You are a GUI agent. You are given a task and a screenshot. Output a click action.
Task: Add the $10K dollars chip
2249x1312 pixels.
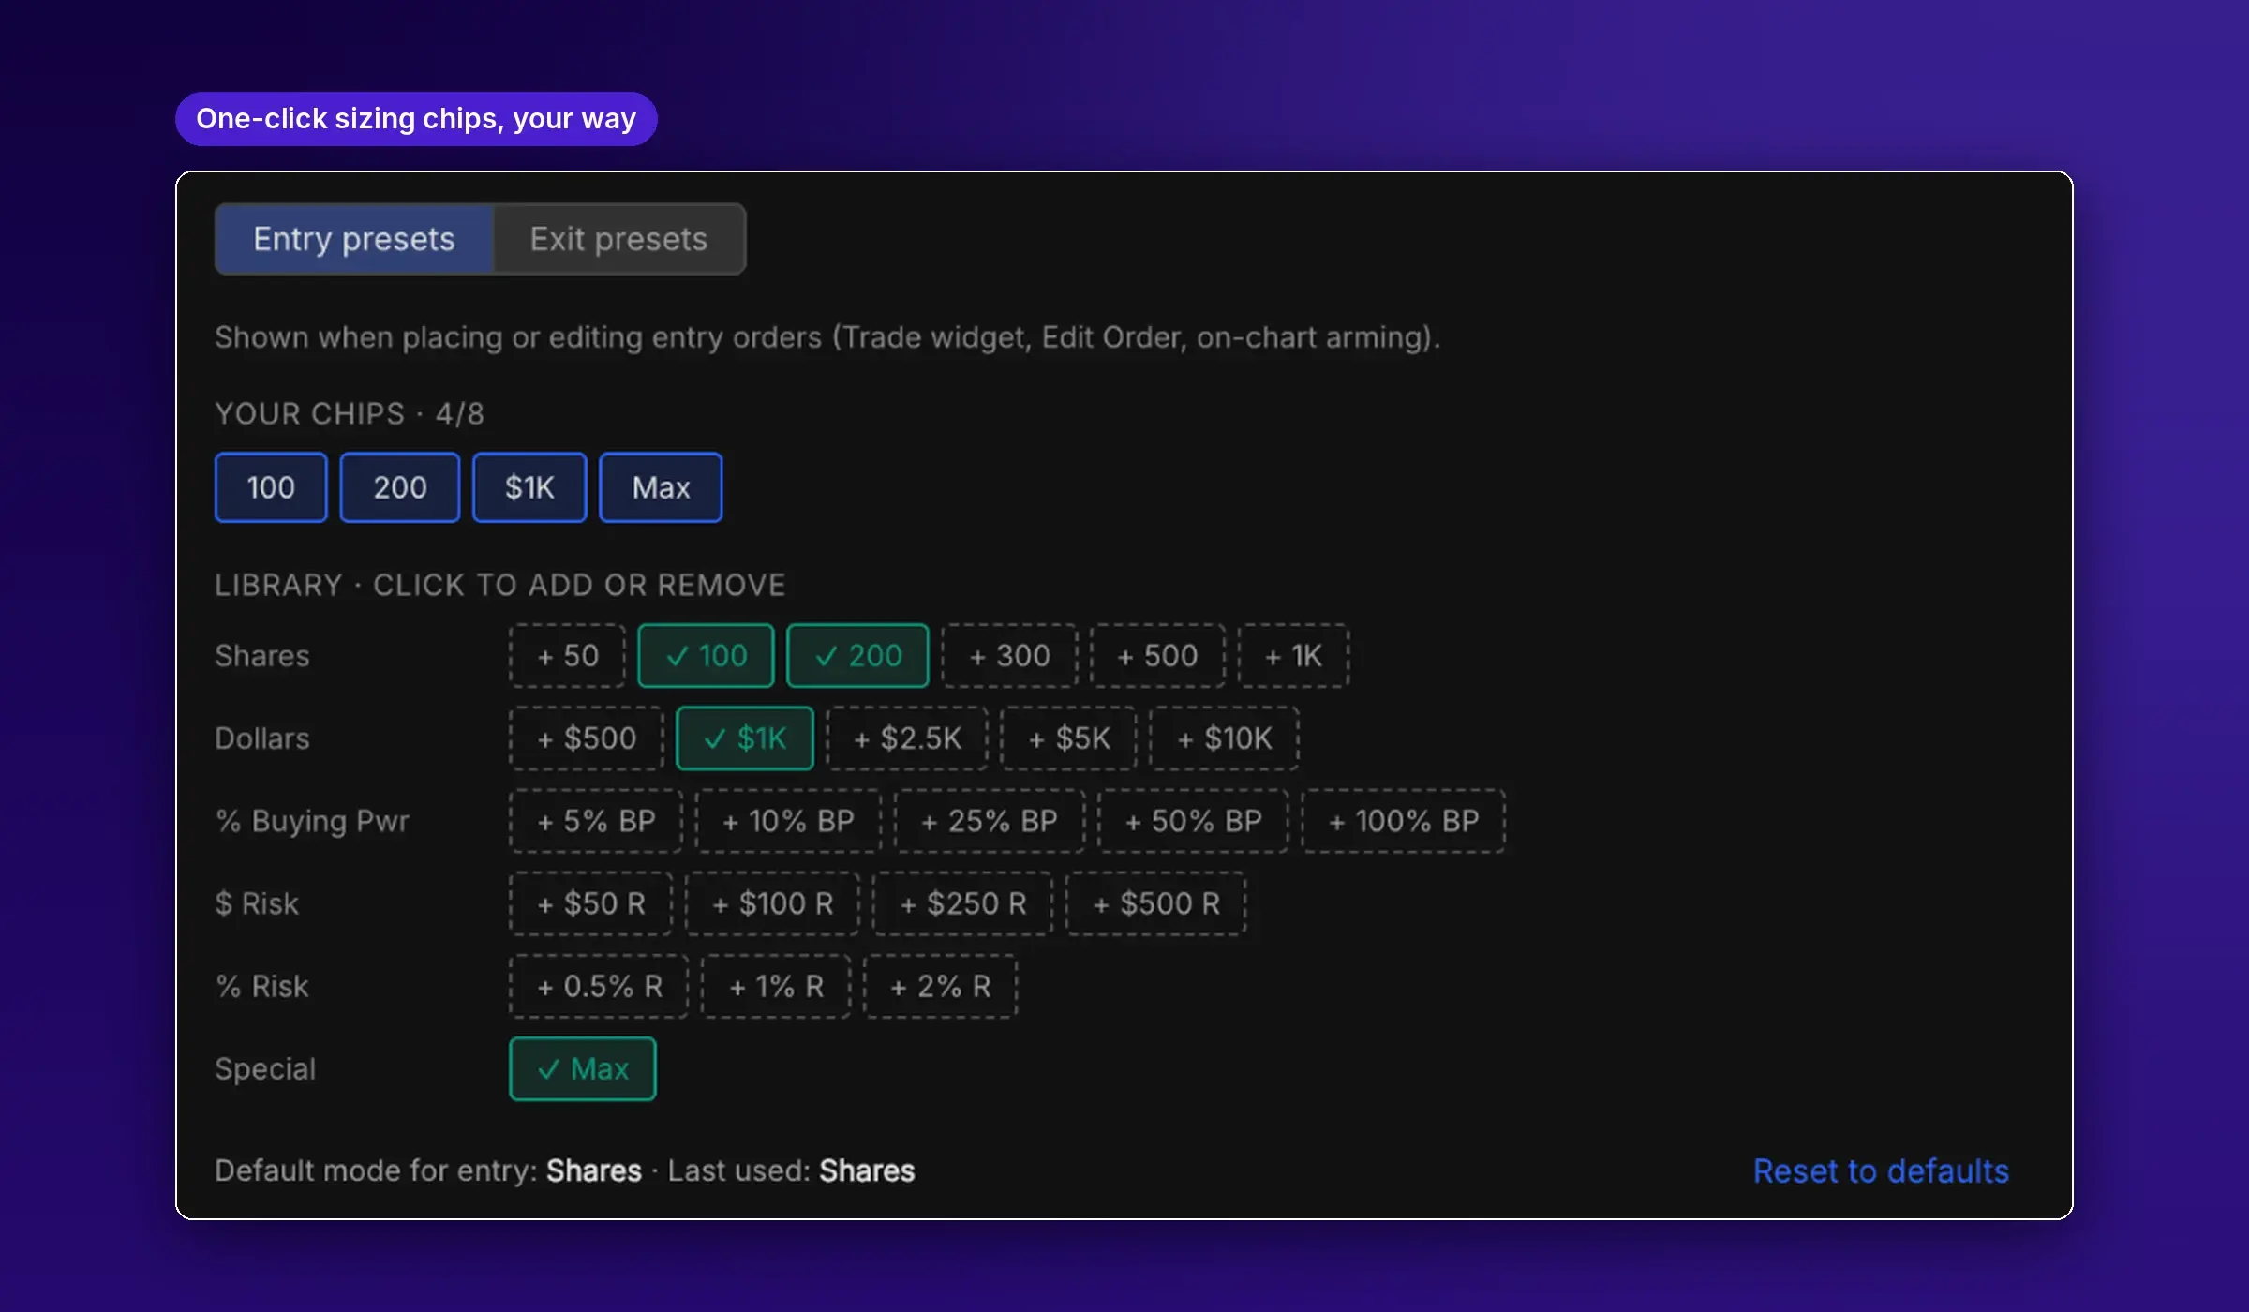(x=1225, y=738)
